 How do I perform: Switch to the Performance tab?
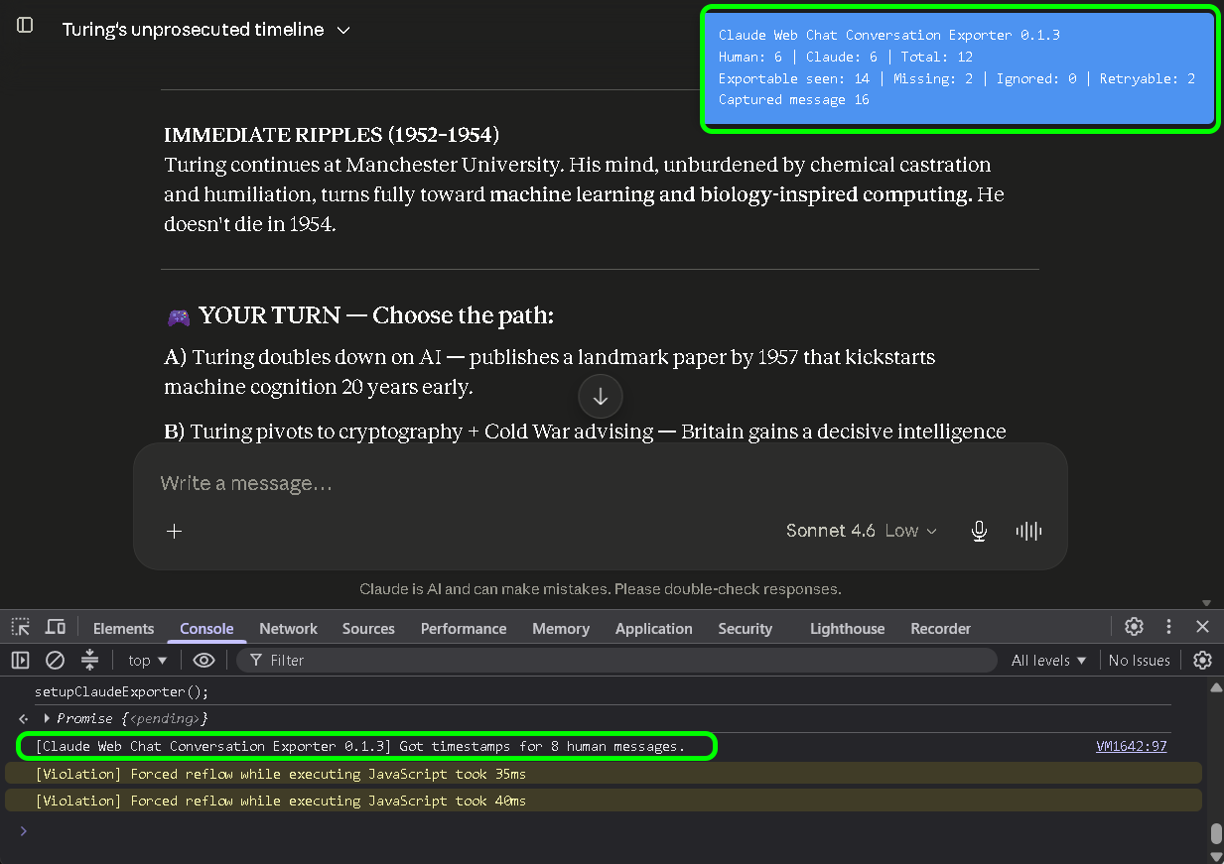[x=464, y=628]
